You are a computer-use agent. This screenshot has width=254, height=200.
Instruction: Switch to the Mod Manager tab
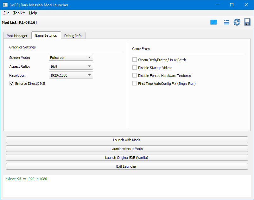tap(17, 35)
